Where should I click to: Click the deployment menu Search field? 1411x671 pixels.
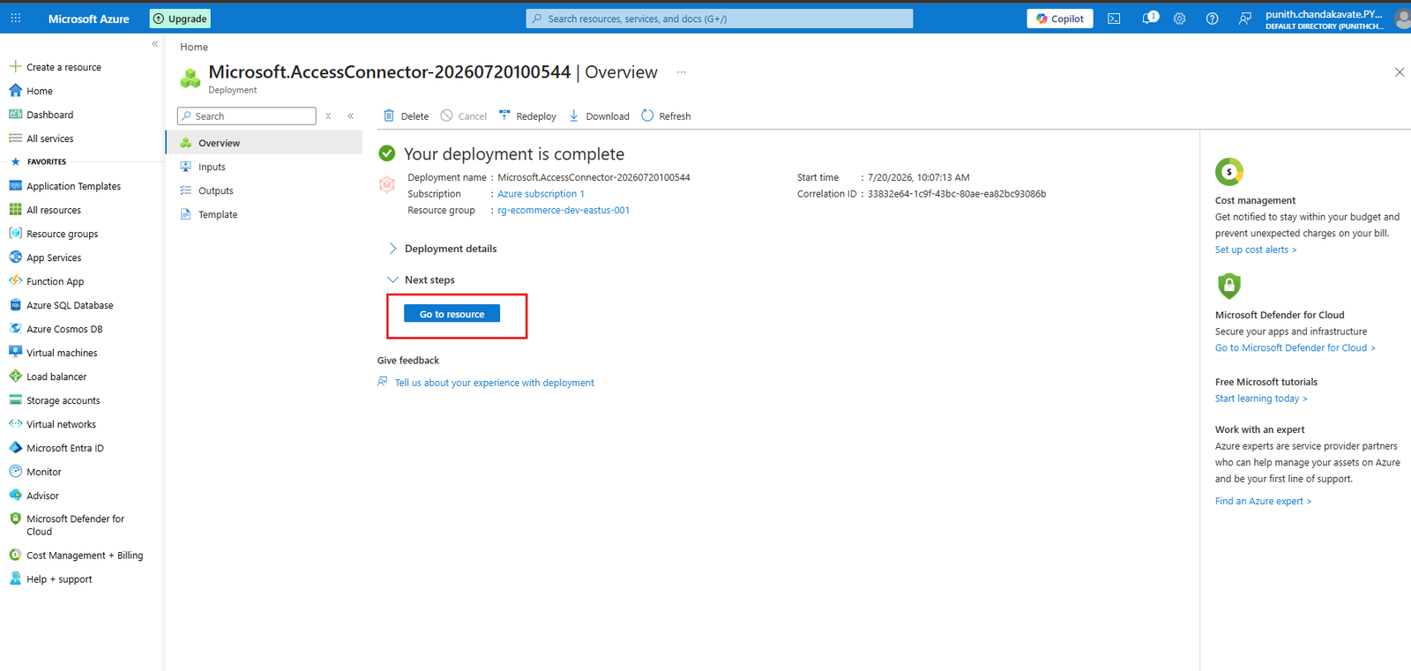pyautogui.click(x=247, y=116)
